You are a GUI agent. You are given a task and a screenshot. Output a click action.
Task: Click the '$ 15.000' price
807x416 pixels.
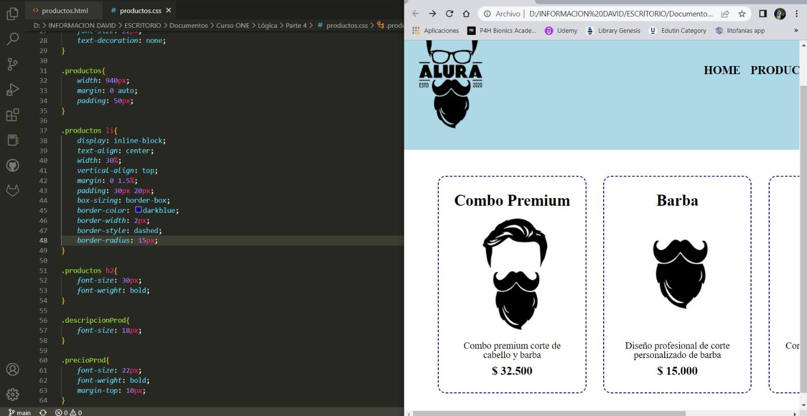pyautogui.click(x=677, y=371)
